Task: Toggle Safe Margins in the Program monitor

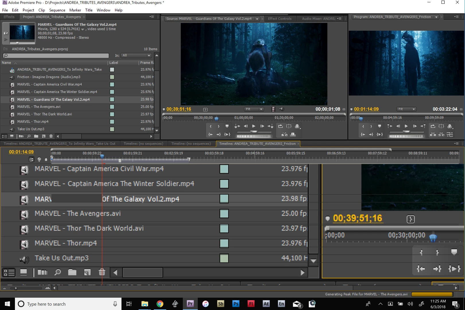Action: [441, 126]
